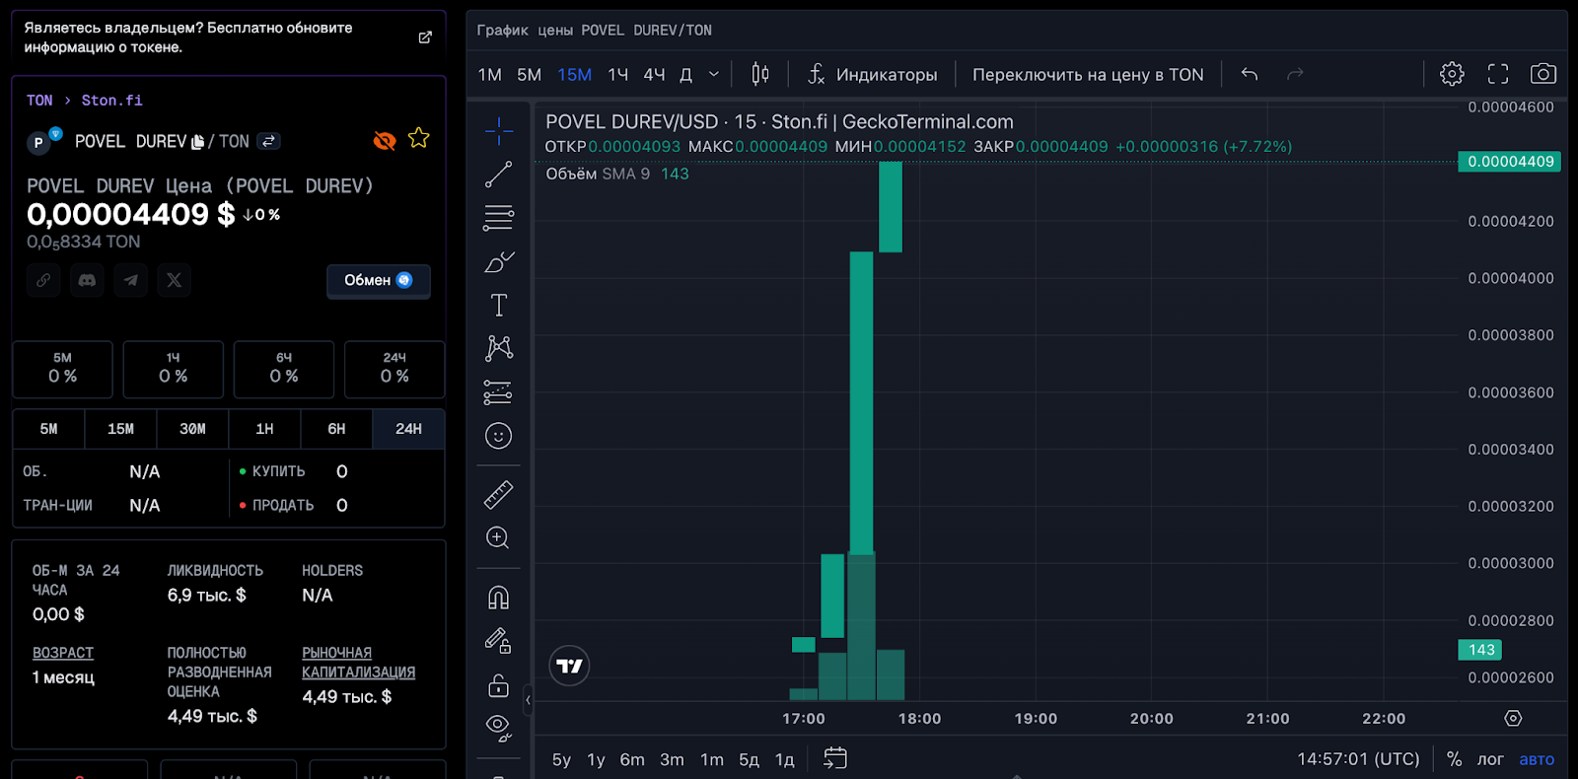
Task: Select the 1М timeframe
Action: tap(490, 75)
